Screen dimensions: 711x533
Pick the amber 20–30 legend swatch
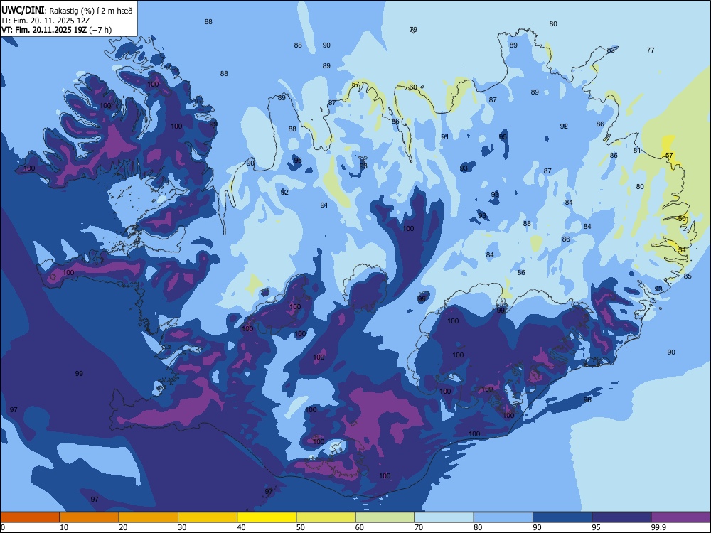[149, 517]
